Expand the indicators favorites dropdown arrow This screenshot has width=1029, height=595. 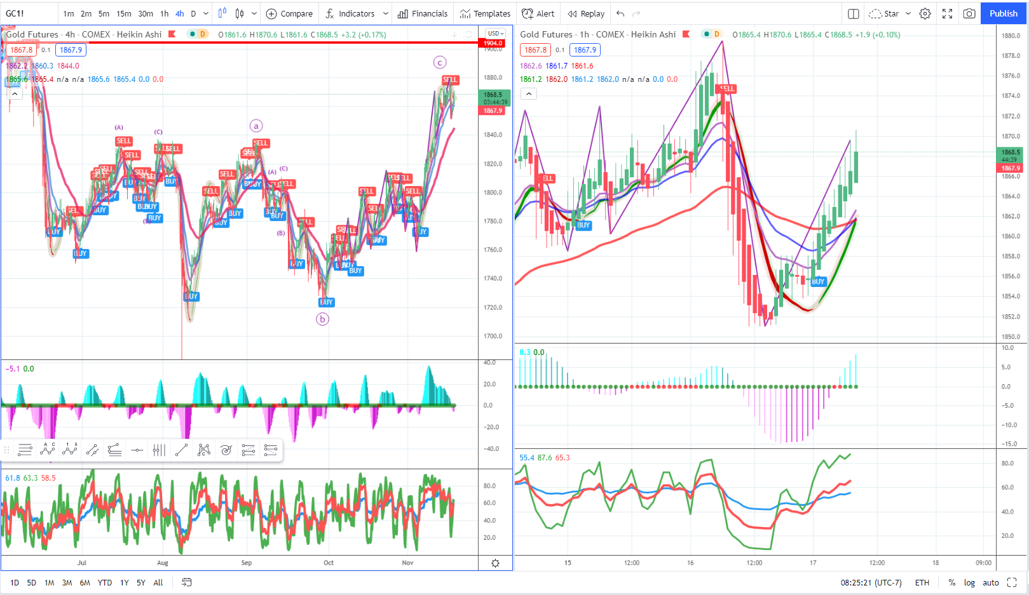385,13
